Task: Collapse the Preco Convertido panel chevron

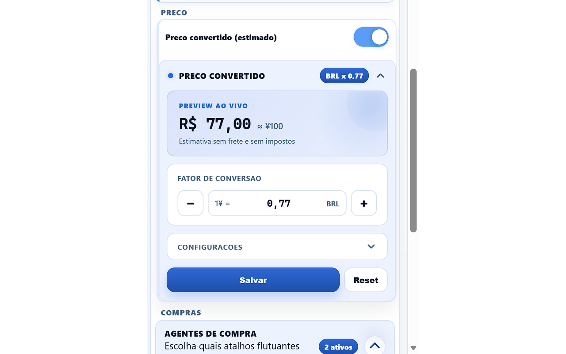Action: (380, 76)
